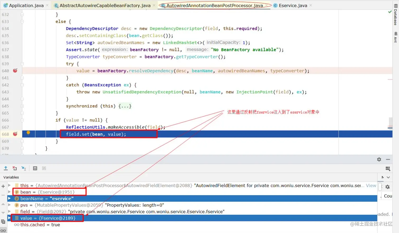Click the Evaluate Expression calculator icon
Image resolution: width=399 pixels, height=233 pixels.
pos(35,168)
